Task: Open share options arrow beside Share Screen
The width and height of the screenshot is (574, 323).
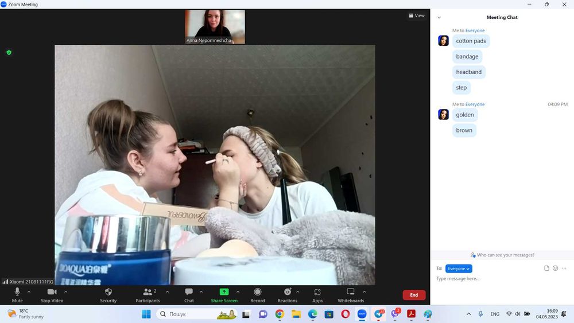Action: [238, 292]
